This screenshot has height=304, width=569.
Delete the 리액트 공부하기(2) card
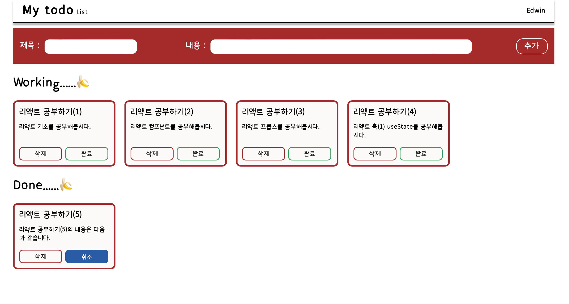152,154
